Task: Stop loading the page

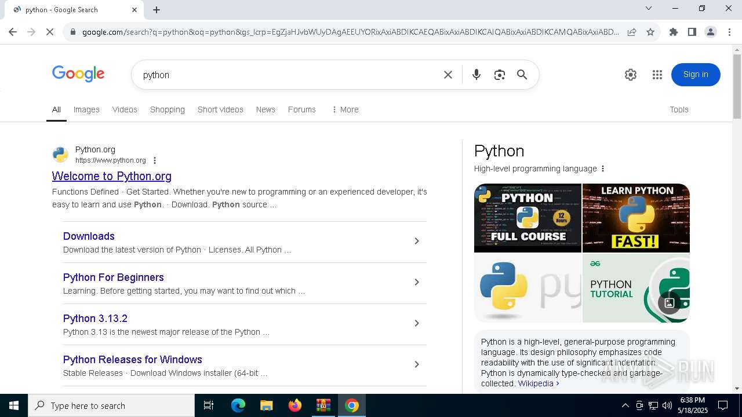Action: [50, 32]
